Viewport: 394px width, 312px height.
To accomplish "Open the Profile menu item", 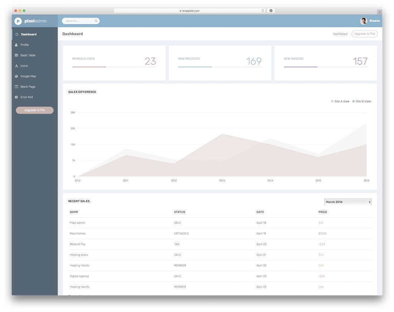I will point(35,45).
